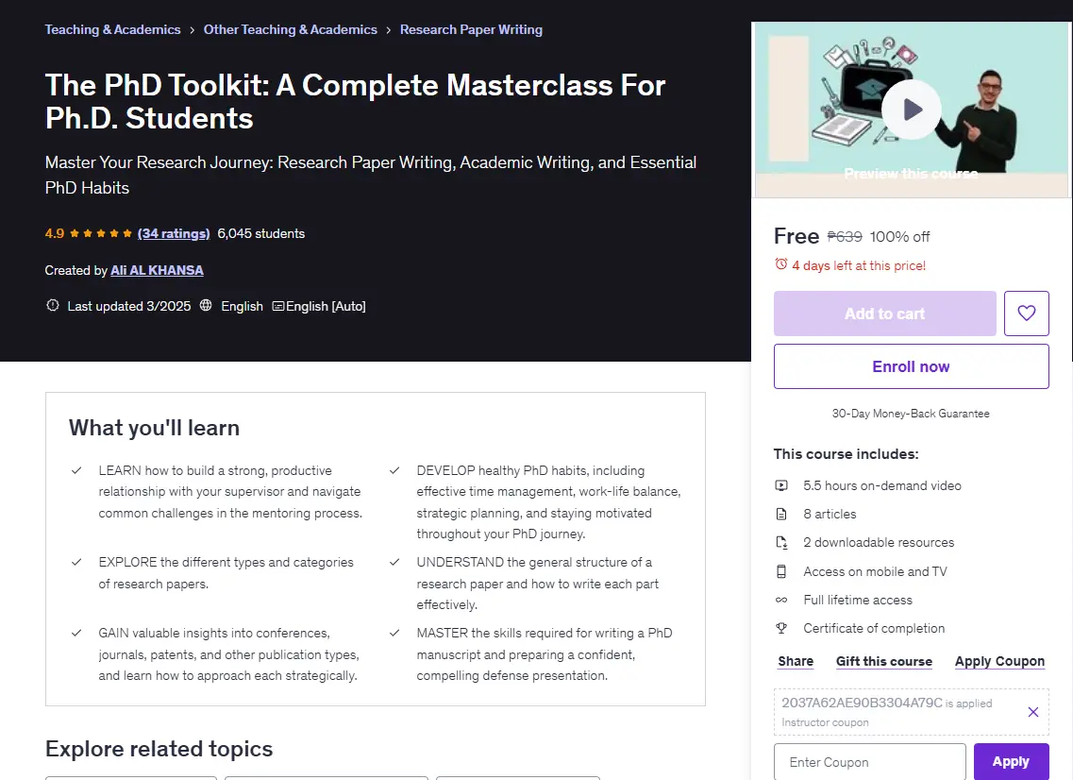This screenshot has height=780, width=1073.
Task: Click the struck-through original price
Action: 845,237
